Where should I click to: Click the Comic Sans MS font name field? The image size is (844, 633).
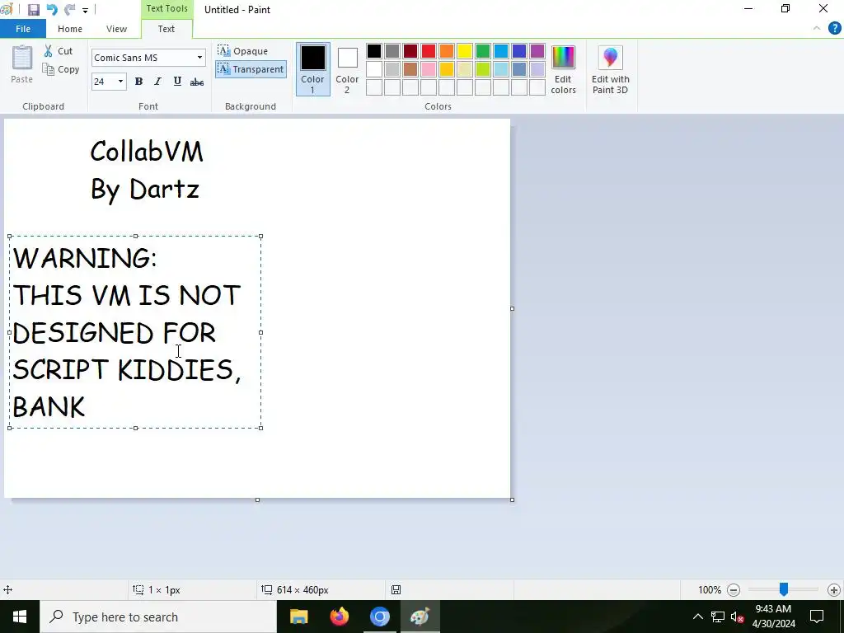pos(143,58)
